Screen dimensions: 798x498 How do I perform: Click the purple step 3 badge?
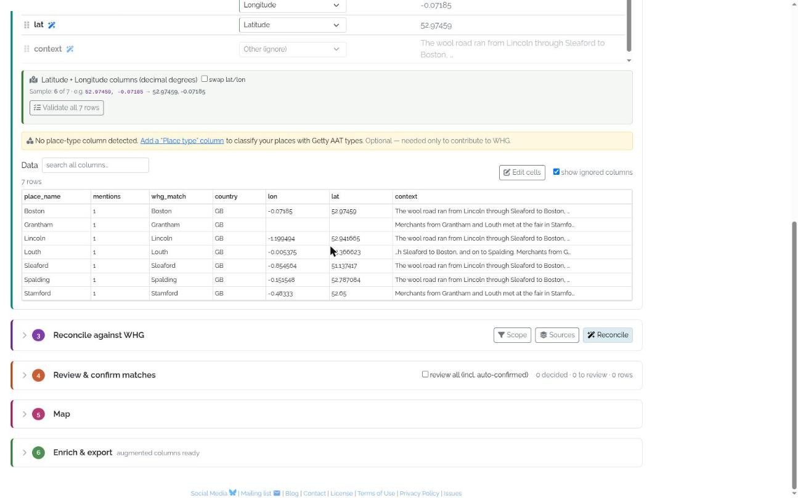[x=38, y=335]
